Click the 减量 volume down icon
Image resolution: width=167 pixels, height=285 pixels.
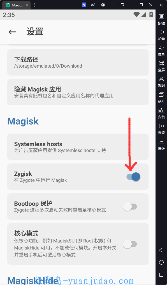161,51
